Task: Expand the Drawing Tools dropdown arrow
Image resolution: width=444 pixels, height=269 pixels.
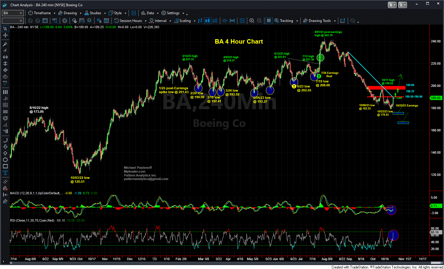Action: tap(335, 21)
